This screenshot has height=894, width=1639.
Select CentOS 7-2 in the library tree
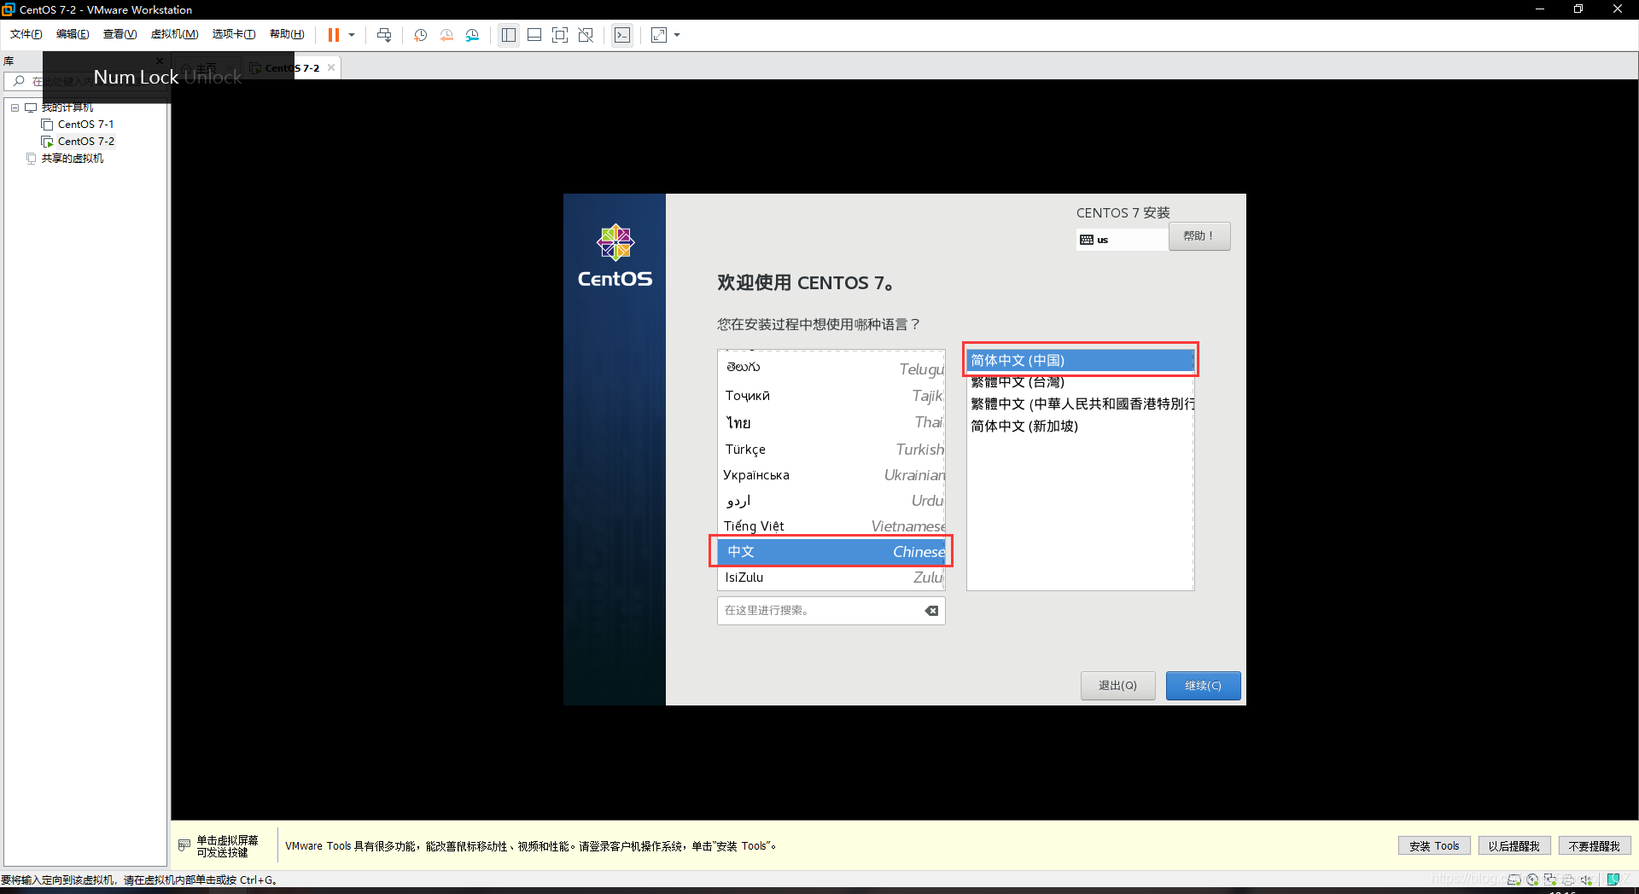coord(85,142)
